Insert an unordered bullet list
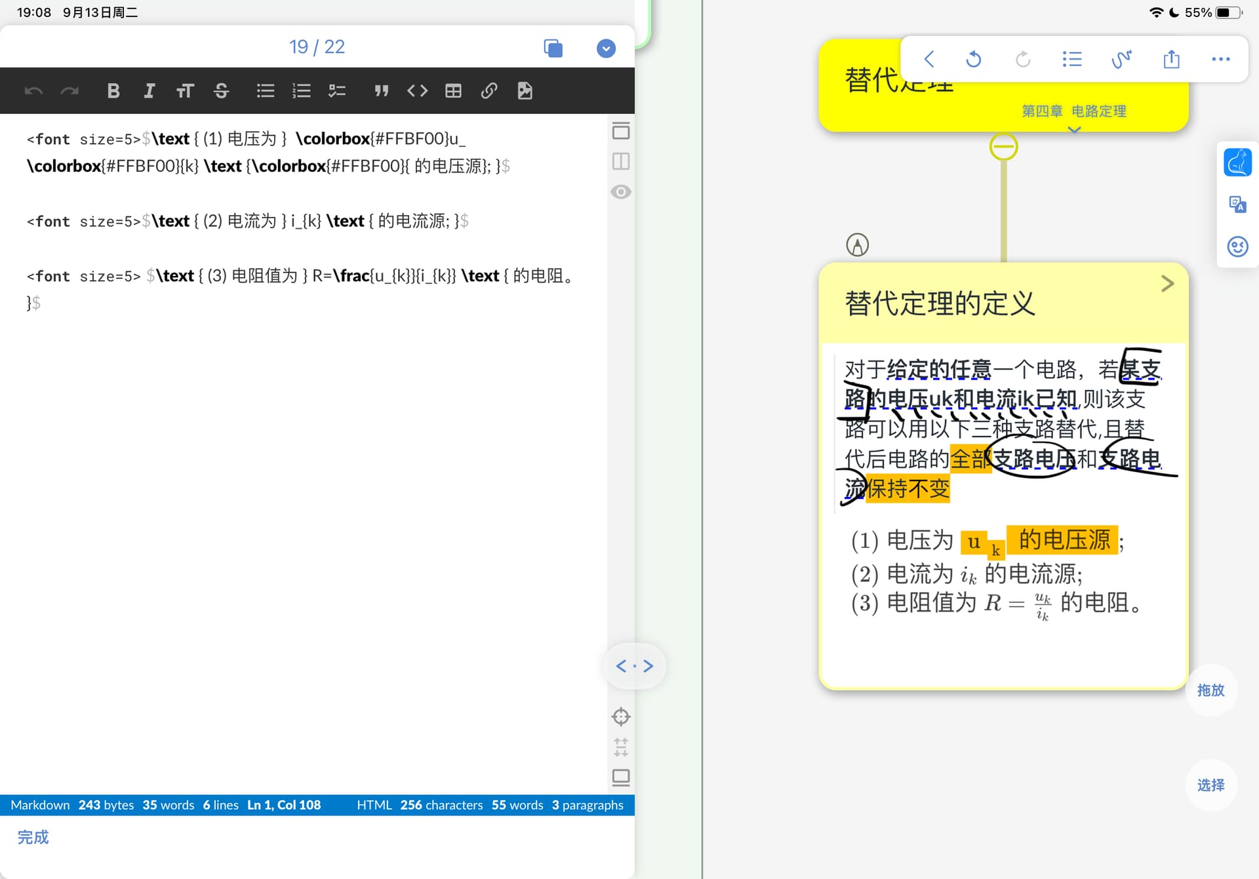The image size is (1259, 879). [x=266, y=91]
